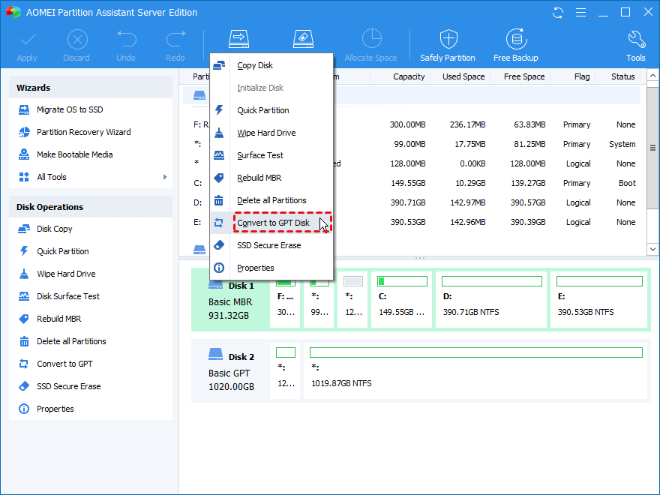The image size is (660, 495).
Task: Click the info icon beside menu Properties
Action: [219, 268]
